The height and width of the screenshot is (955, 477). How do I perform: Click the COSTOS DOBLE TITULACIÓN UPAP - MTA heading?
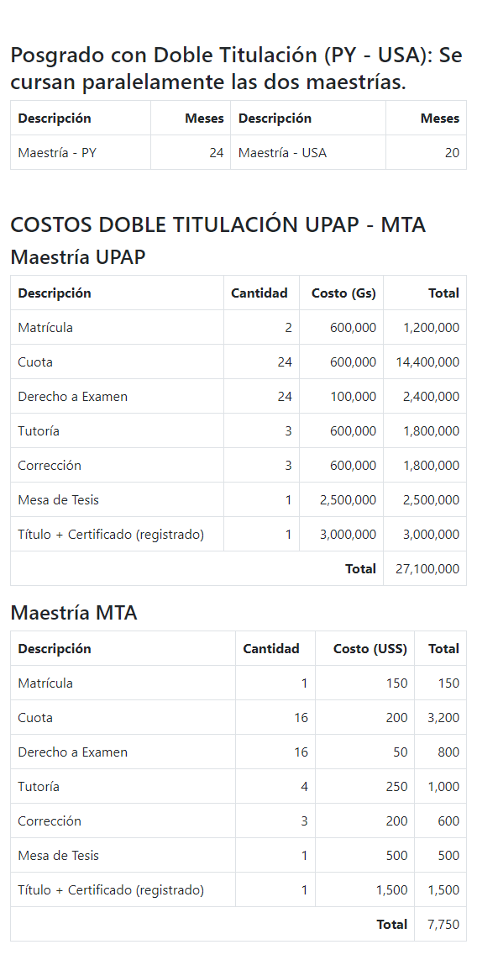218,224
